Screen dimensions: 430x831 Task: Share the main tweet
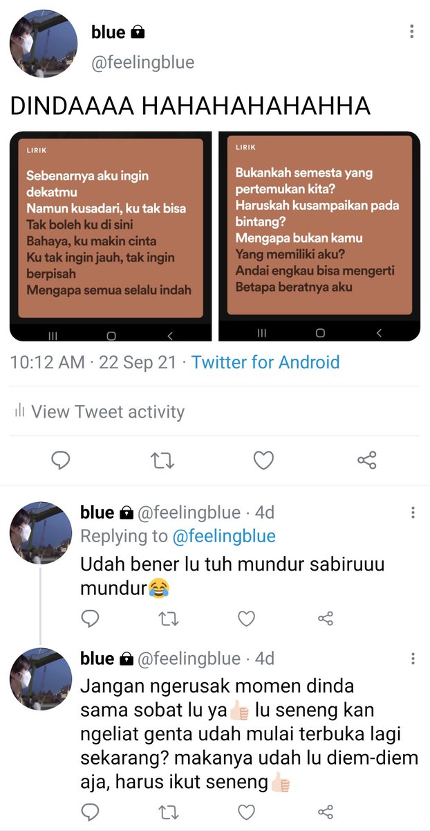pos(366,460)
